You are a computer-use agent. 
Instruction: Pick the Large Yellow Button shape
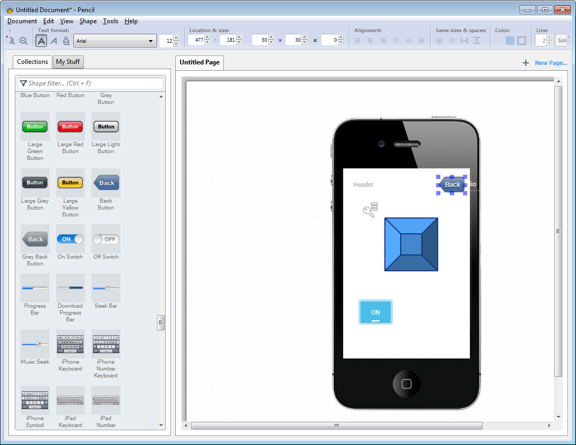[x=70, y=183]
